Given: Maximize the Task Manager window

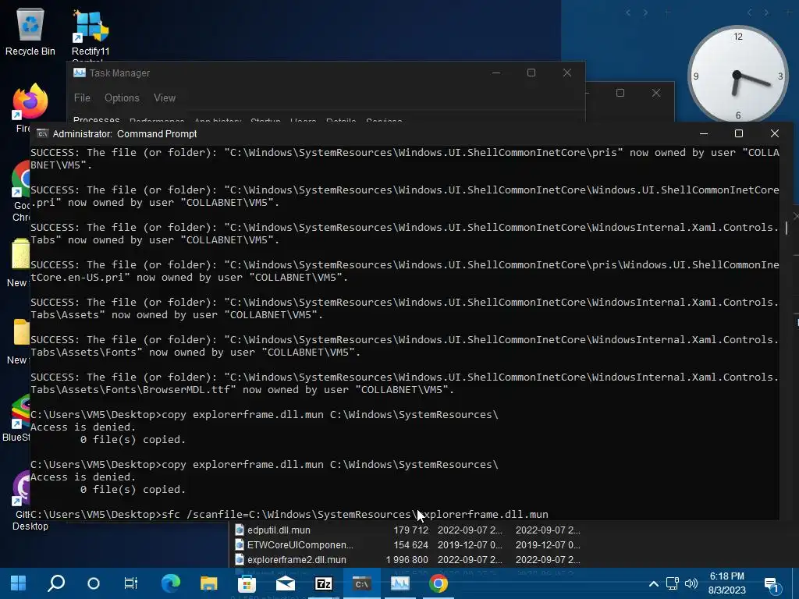Looking at the screenshot, I should [531, 73].
